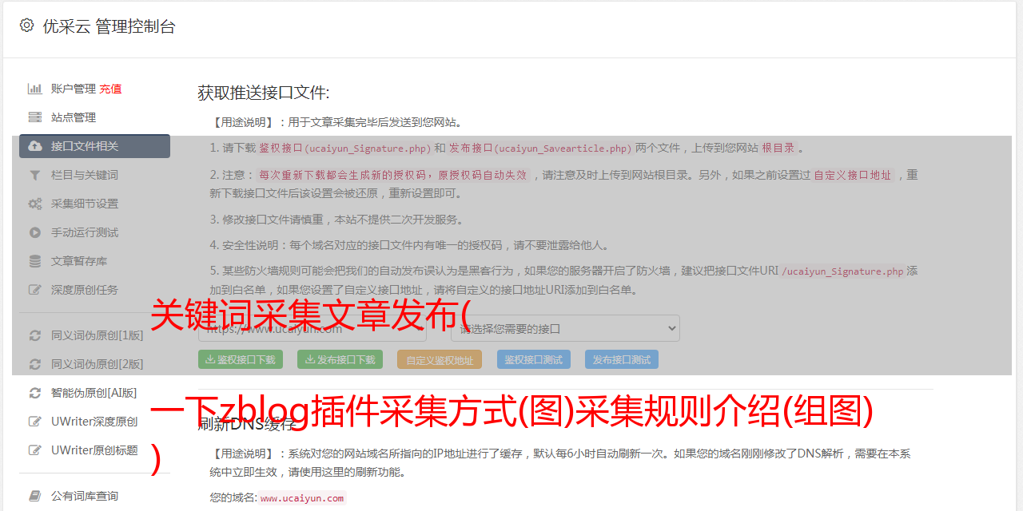Go to 栏目与关键词 section

85,175
